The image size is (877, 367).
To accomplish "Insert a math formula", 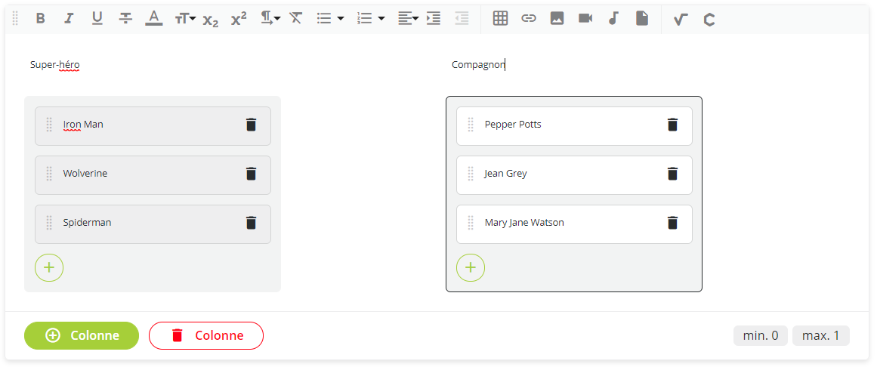I will pos(681,20).
